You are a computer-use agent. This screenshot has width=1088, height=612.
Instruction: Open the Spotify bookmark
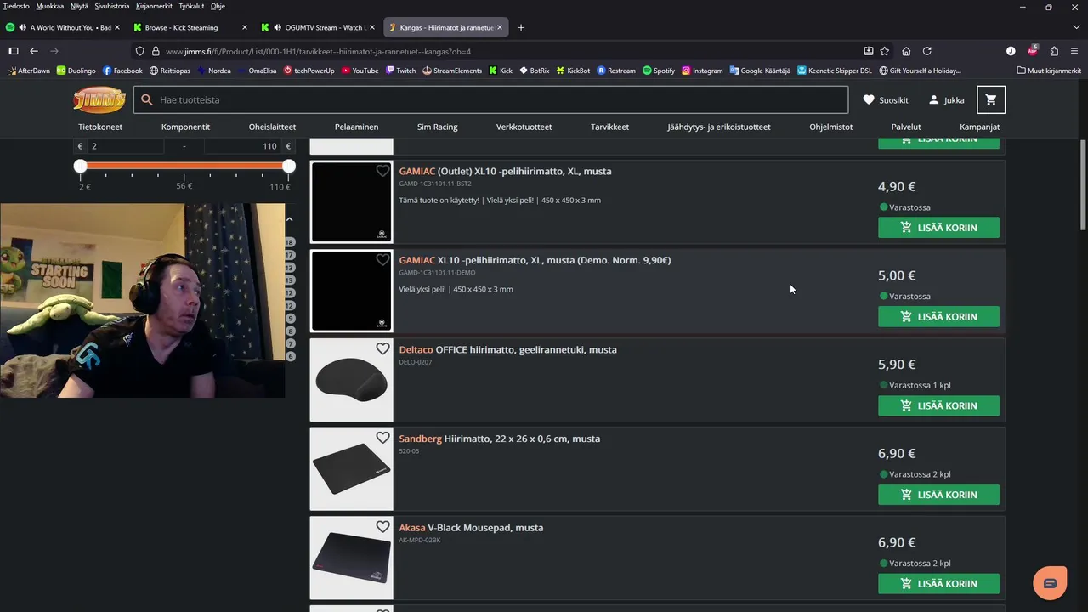(x=659, y=71)
